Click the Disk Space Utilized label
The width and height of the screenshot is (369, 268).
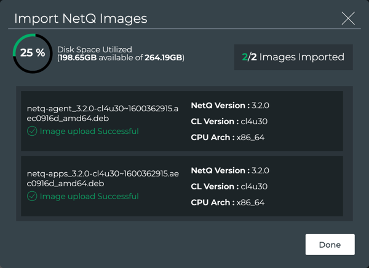(94, 50)
